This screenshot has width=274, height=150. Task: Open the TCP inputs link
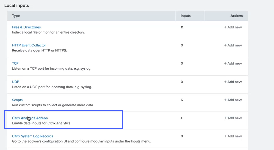(15, 63)
